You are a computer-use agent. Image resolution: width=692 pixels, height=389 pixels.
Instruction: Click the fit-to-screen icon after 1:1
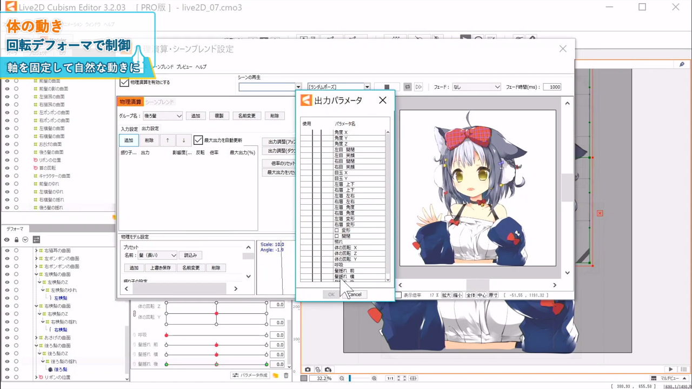pos(401,379)
